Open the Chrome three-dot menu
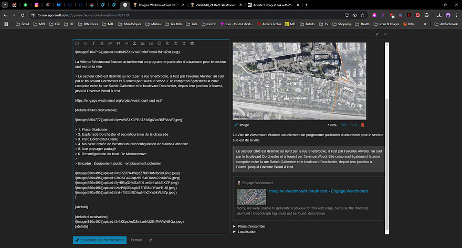Screen dimensions: 462x248 [x=457, y=15]
